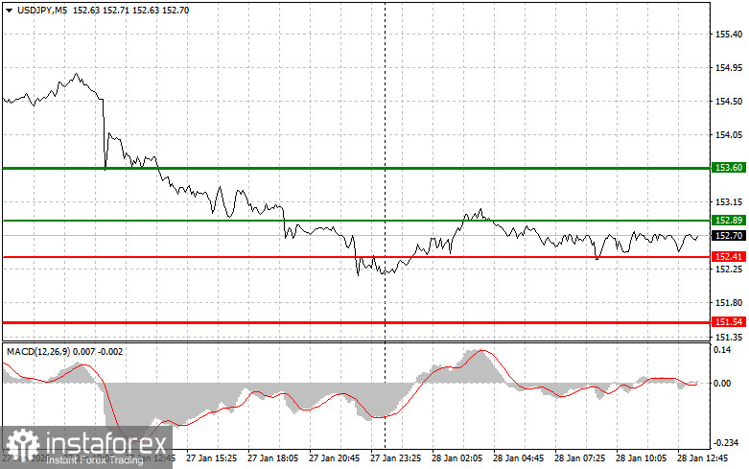Click the 153.15 price axis value
Viewport: 749px width, 469px height.
coord(729,202)
